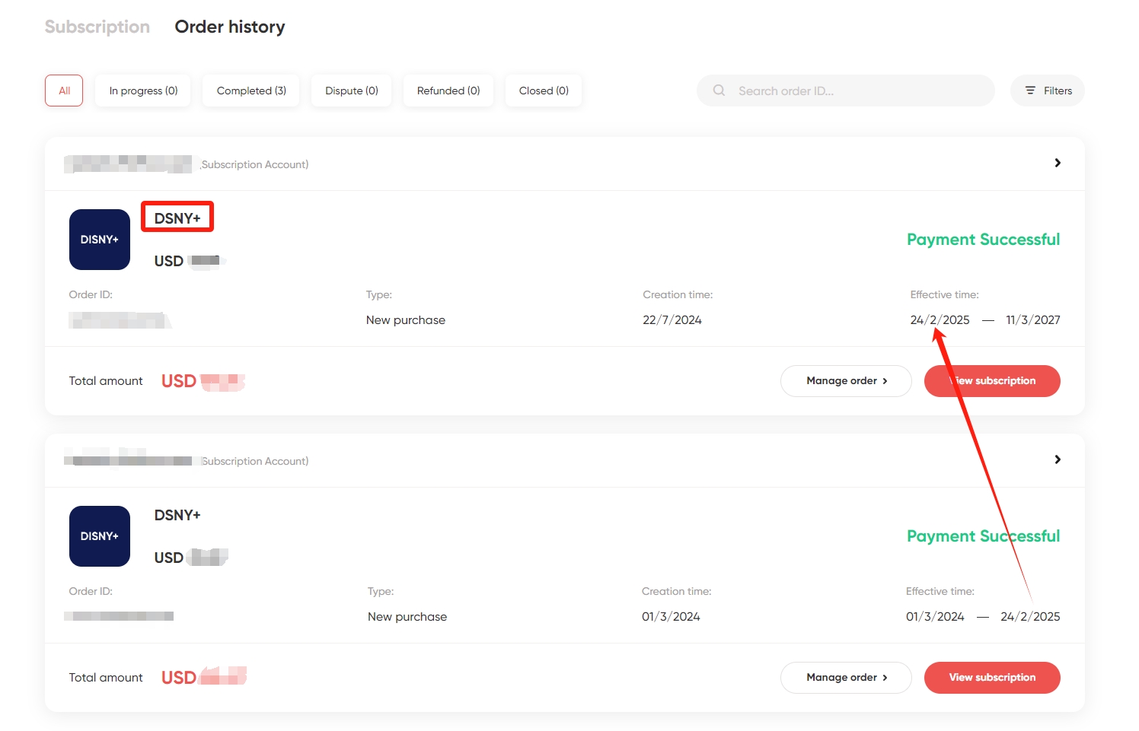Select the Order history tab
The height and width of the screenshot is (731, 1139).
pyautogui.click(x=230, y=27)
